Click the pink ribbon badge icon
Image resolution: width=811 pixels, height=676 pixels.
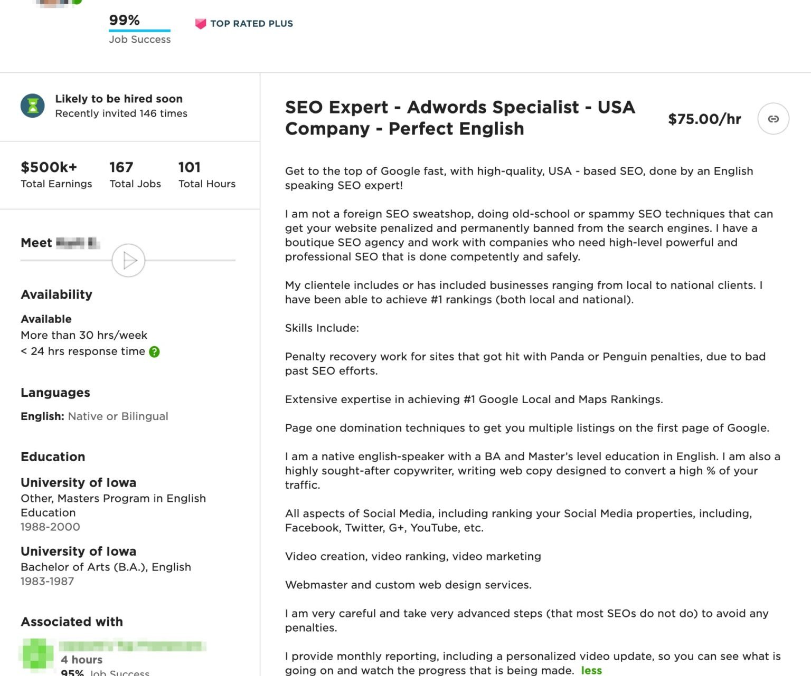[201, 23]
